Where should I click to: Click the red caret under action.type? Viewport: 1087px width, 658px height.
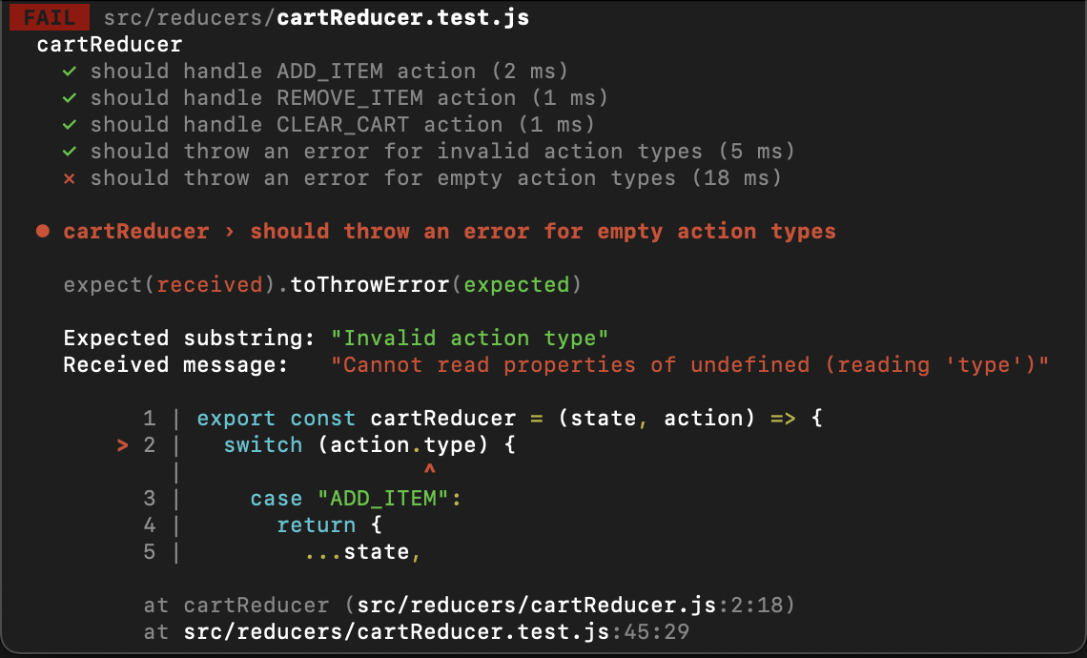click(430, 469)
